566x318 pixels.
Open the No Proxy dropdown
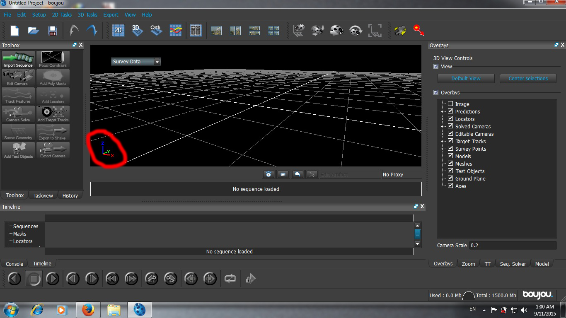pos(401,174)
